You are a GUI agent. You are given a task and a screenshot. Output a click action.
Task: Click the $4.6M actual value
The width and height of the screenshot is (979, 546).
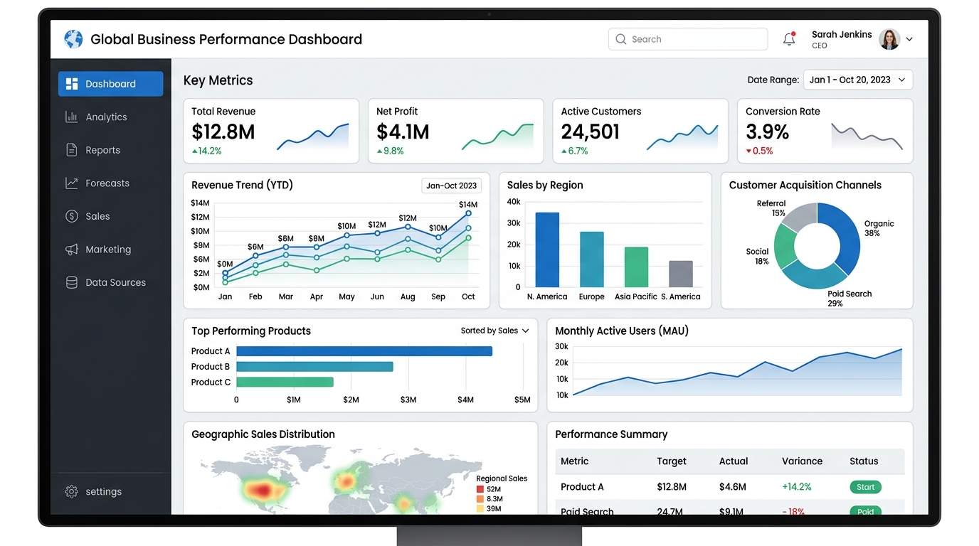click(x=733, y=487)
